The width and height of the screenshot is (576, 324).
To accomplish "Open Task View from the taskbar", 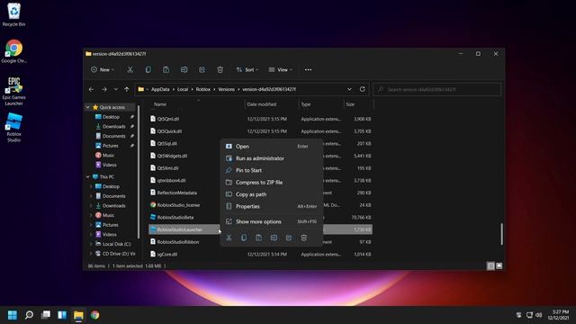I will [x=46, y=315].
